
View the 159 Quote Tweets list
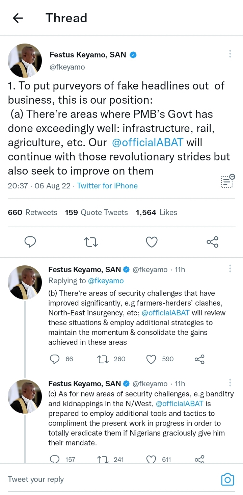pyautogui.click(x=97, y=212)
